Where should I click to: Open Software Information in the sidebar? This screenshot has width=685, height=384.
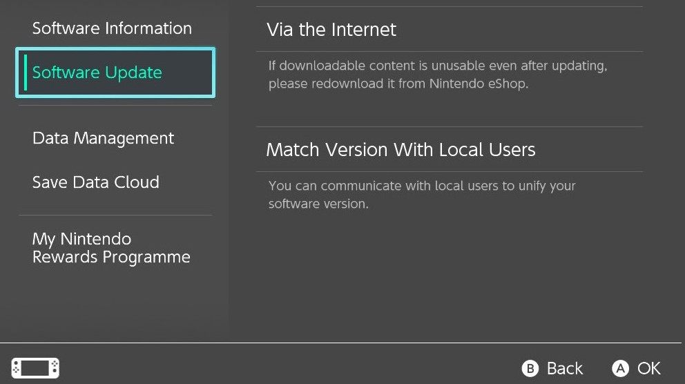[x=112, y=28]
